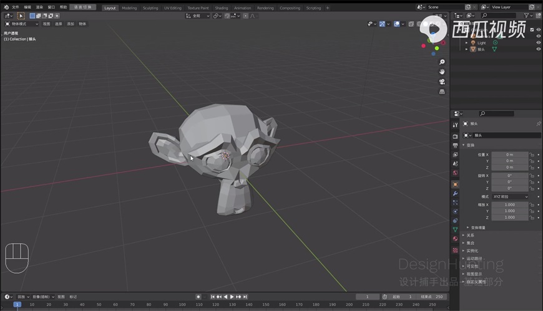Select the tweak cursor tool icon

(21, 16)
